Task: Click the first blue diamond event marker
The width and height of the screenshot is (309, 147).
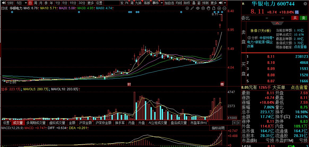Action: [12, 12]
